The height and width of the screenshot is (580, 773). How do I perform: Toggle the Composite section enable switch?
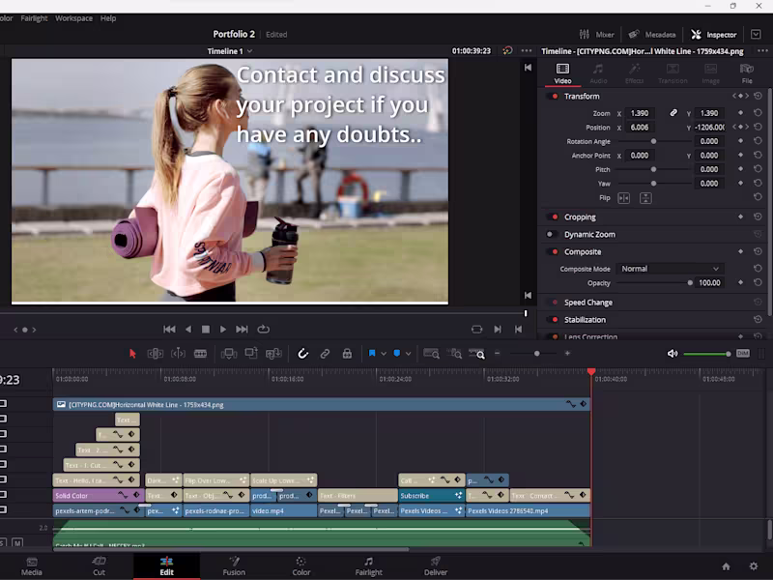pos(552,251)
